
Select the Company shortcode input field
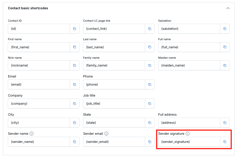point(39,104)
